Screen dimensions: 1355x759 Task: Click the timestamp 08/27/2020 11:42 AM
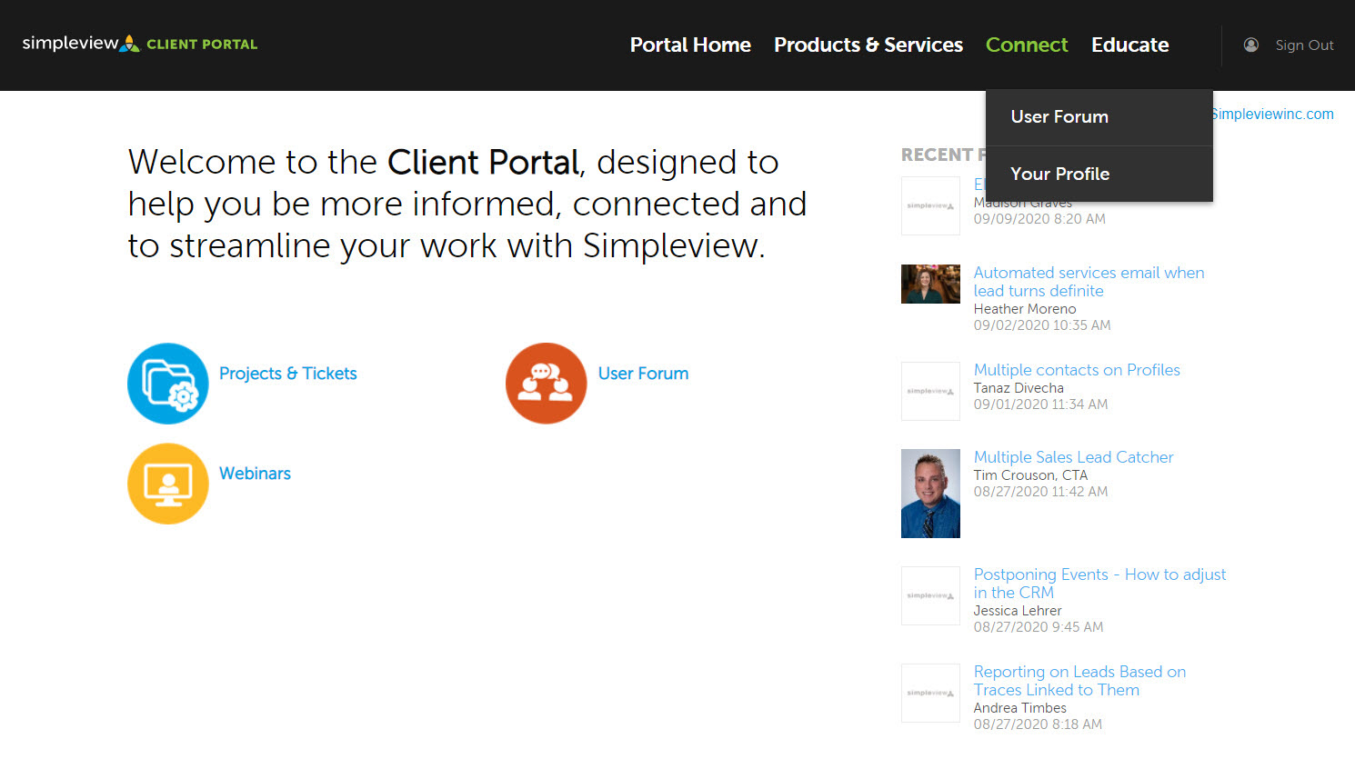coord(1040,492)
